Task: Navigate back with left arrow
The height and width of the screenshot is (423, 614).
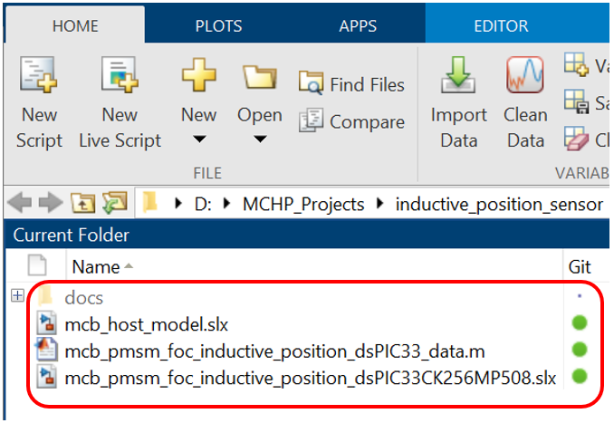Action: (x=20, y=203)
